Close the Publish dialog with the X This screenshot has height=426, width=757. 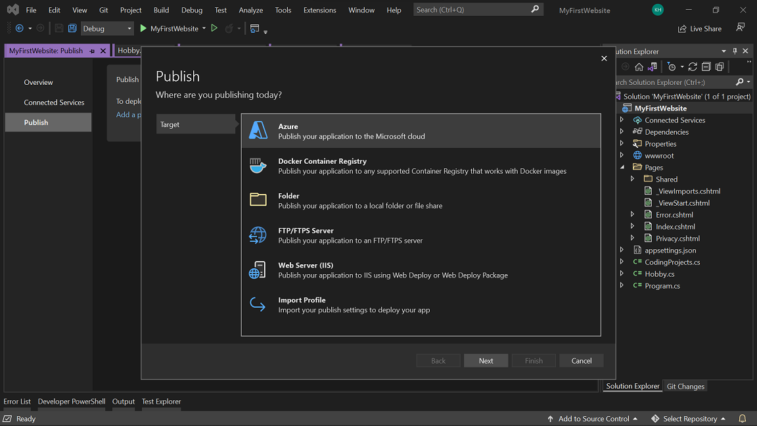pos(604,59)
